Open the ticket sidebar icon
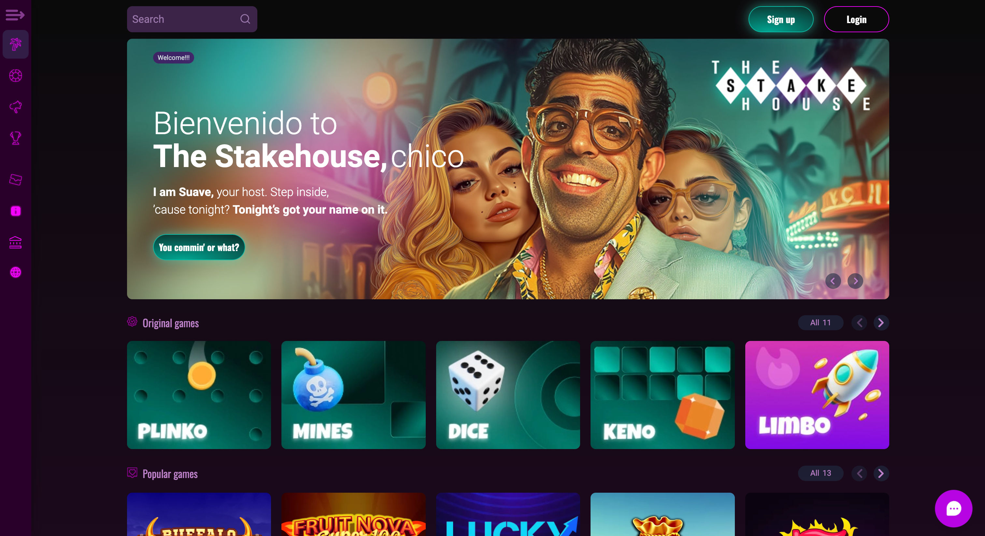The height and width of the screenshot is (536, 985). (x=16, y=180)
